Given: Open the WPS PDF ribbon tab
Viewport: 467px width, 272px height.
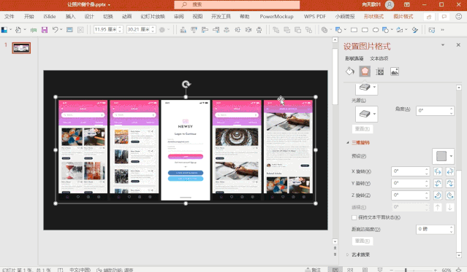Looking at the screenshot, I should pyautogui.click(x=315, y=17).
